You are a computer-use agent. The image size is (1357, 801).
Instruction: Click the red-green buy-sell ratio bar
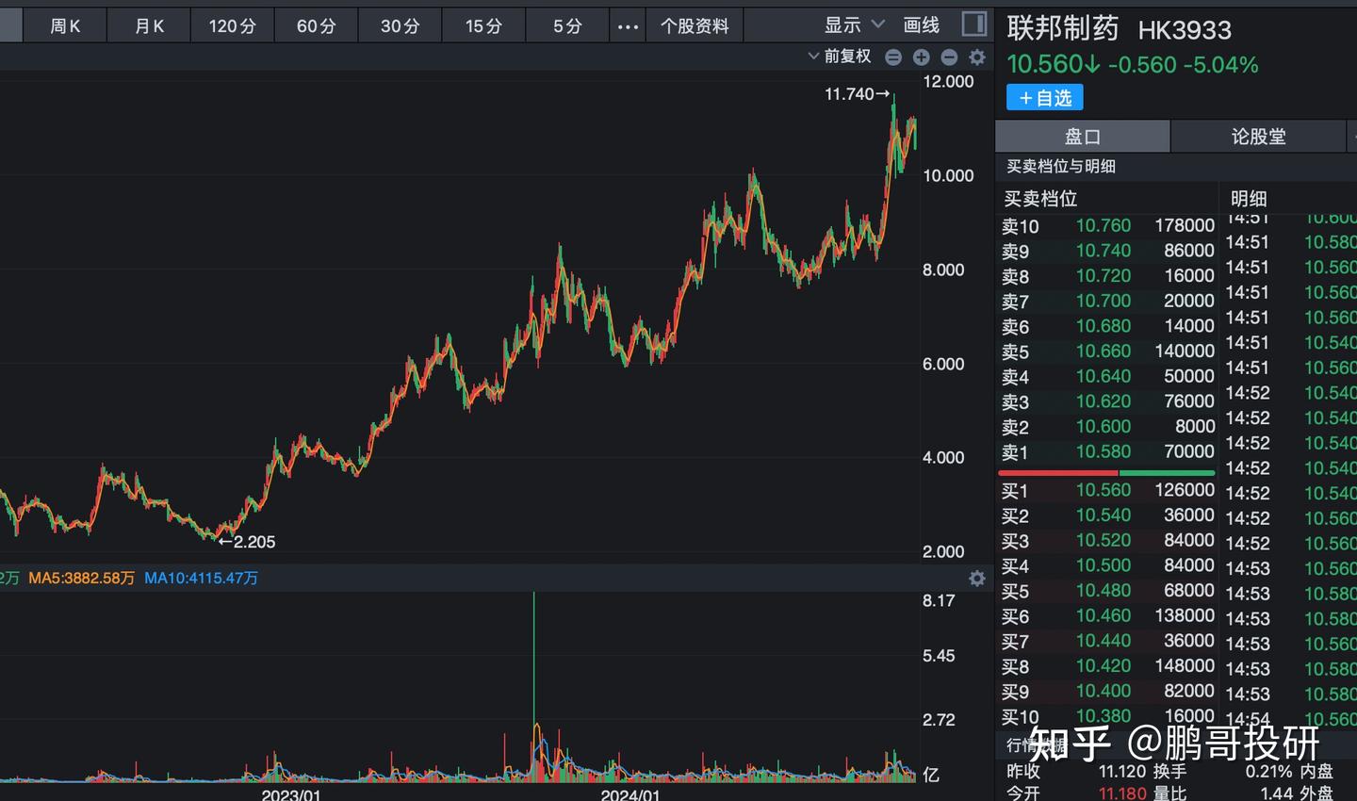(x=1107, y=471)
